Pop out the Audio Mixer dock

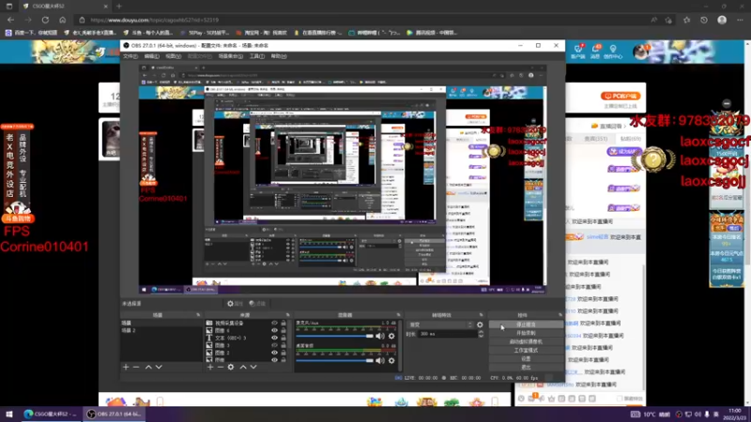(x=398, y=315)
